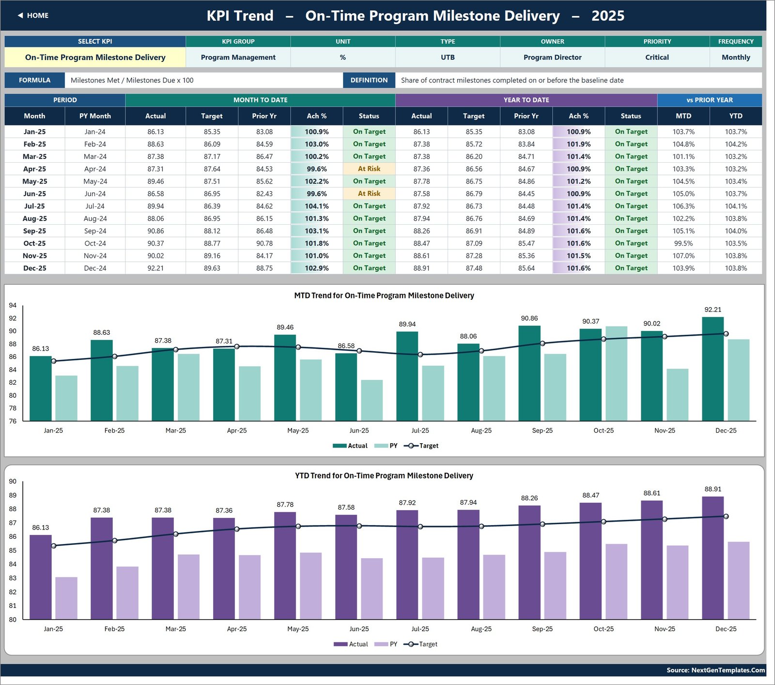Image resolution: width=775 pixels, height=685 pixels.
Task: Click the PY legend swatch in the YTD chart
Action: (381, 644)
